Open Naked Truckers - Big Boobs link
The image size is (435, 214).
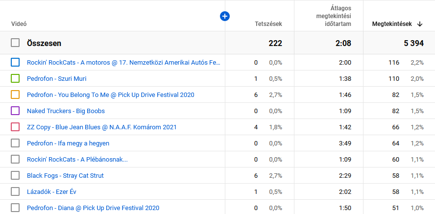coord(66,111)
